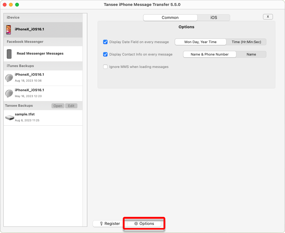Maximize the window with the green button

tap(17, 5)
